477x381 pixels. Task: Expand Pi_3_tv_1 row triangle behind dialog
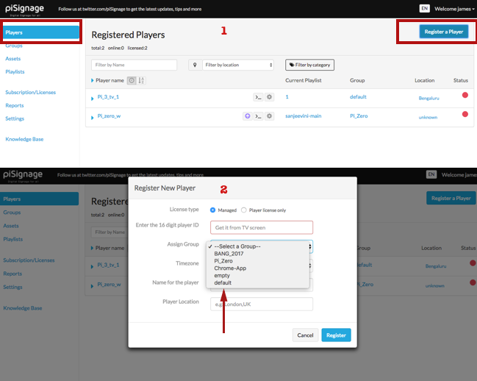click(x=92, y=267)
